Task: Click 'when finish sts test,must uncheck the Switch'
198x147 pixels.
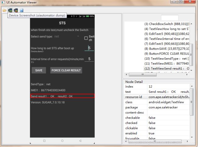Action: tap(59, 30)
